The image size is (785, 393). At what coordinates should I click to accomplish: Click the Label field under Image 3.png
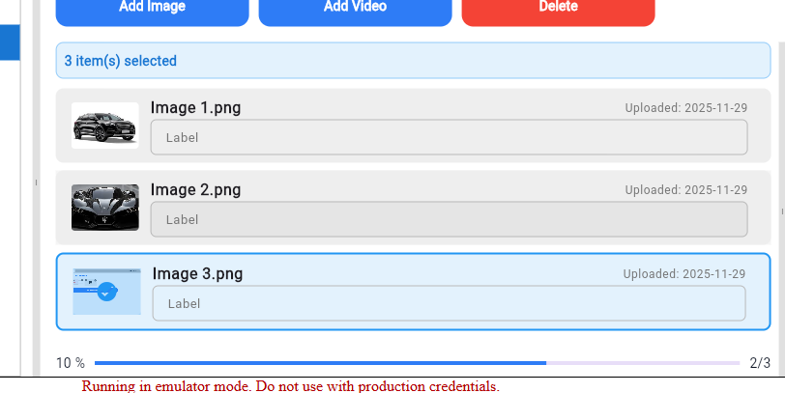click(x=449, y=303)
